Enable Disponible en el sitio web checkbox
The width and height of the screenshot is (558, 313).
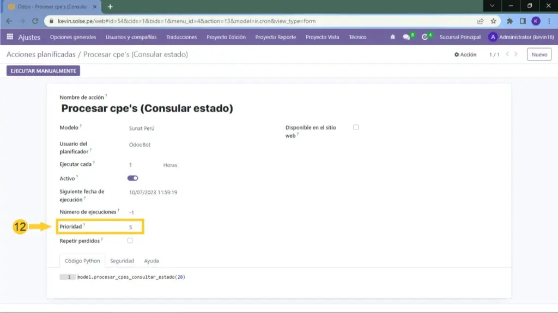(x=356, y=127)
